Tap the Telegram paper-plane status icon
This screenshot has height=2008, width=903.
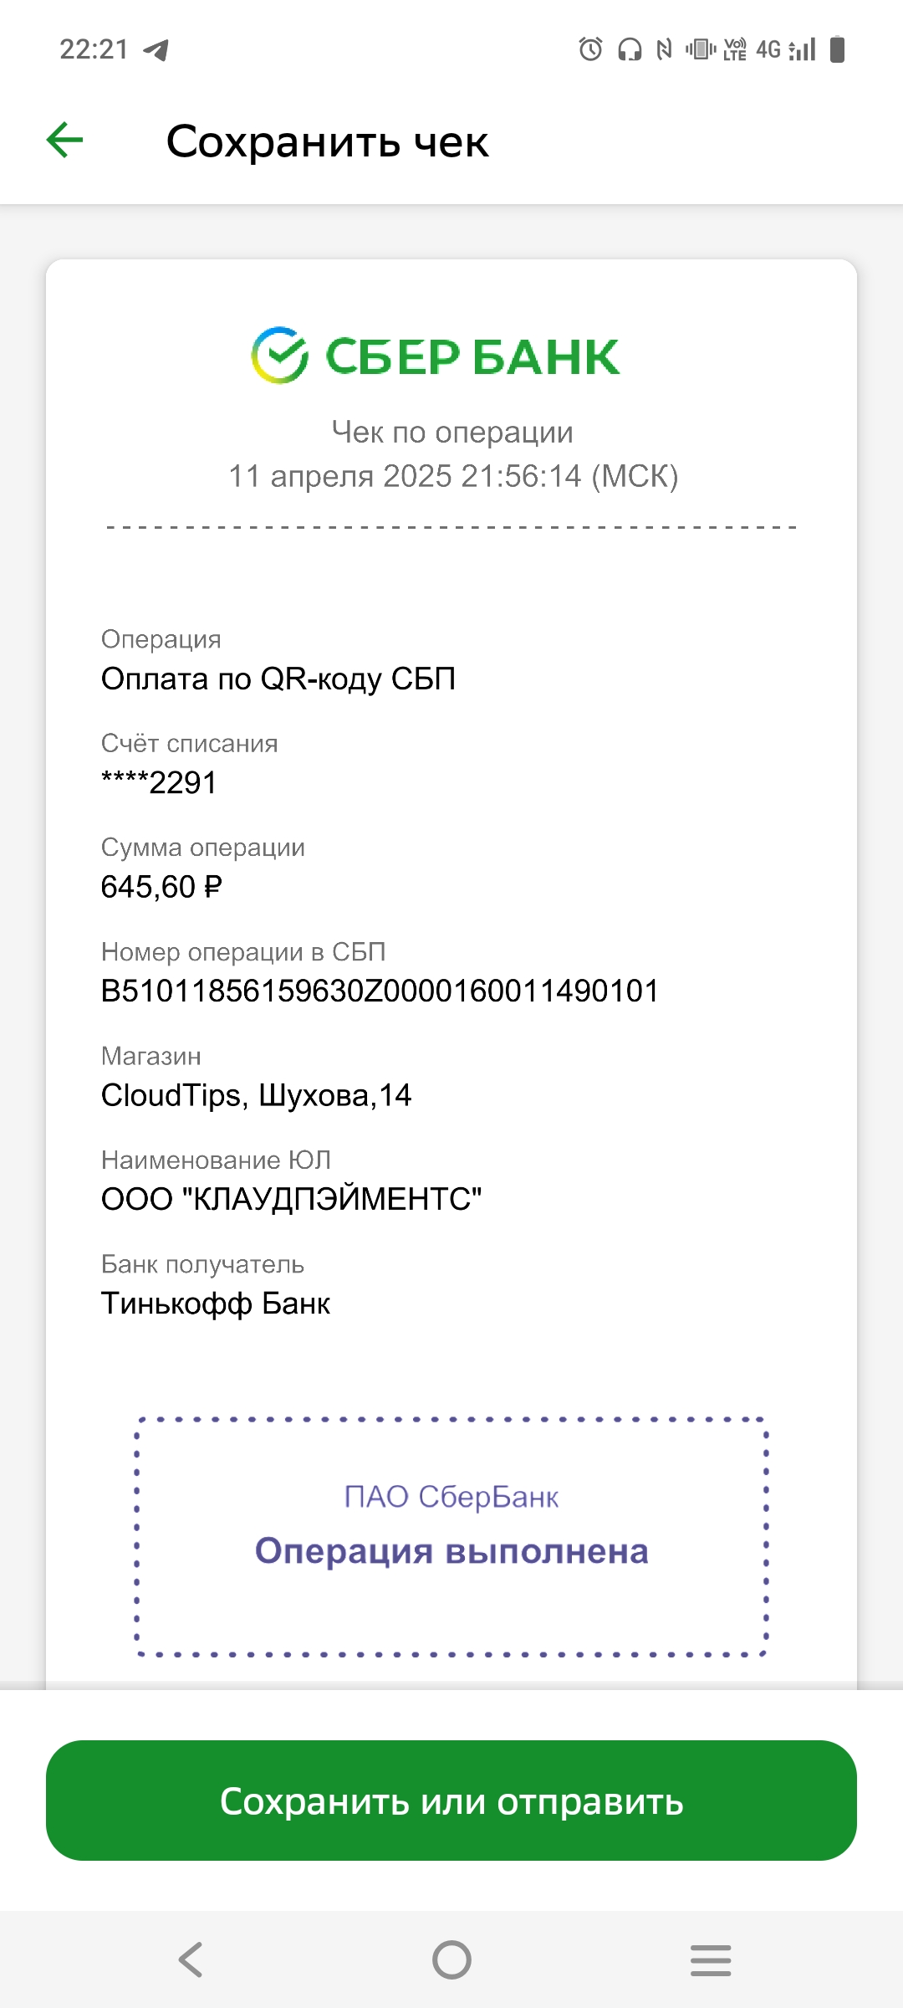(x=156, y=50)
